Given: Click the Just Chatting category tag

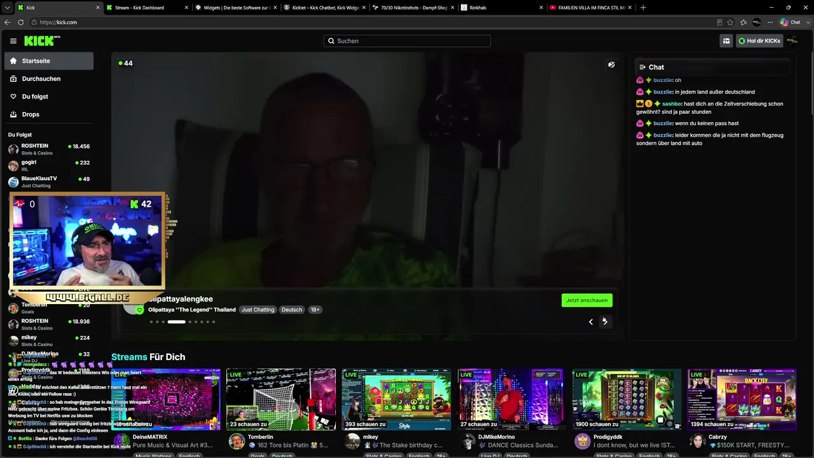Looking at the screenshot, I should [x=258, y=310].
